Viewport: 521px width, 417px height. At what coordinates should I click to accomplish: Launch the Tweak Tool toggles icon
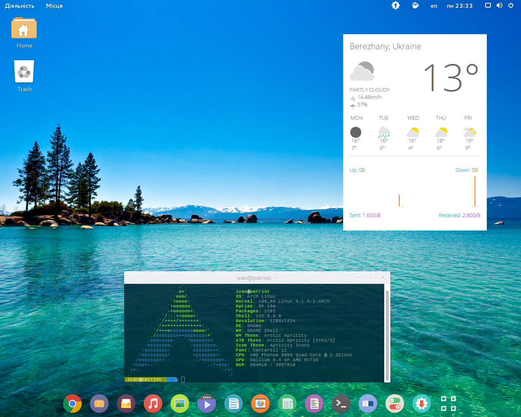click(395, 404)
